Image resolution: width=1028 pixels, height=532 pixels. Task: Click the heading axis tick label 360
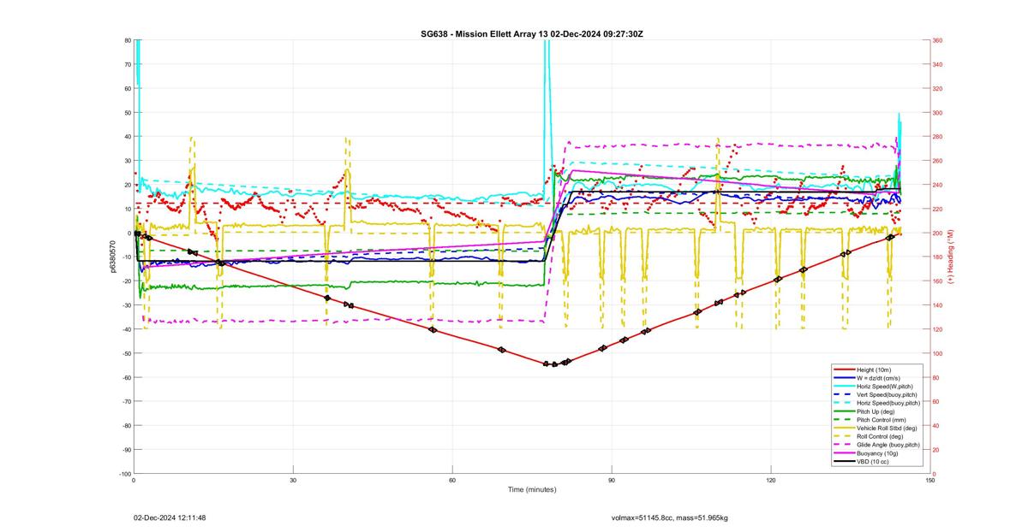tap(937, 40)
